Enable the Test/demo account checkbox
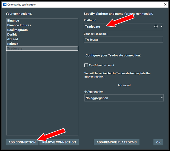The height and width of the screenshot is (151, 170). pos(86,65)
